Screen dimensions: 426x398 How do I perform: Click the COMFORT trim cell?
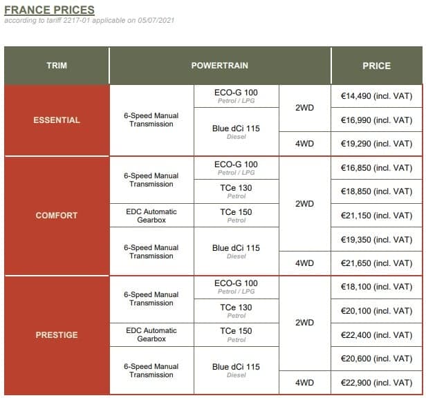(57, 216)
